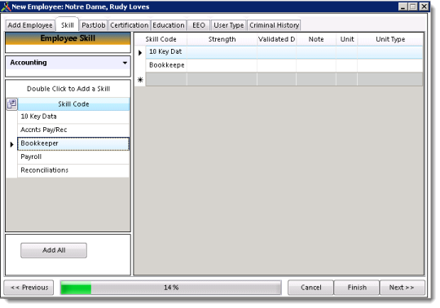Switch to the PastJob tab
This screenshot has height=308, width=440.
pos(94,25)
